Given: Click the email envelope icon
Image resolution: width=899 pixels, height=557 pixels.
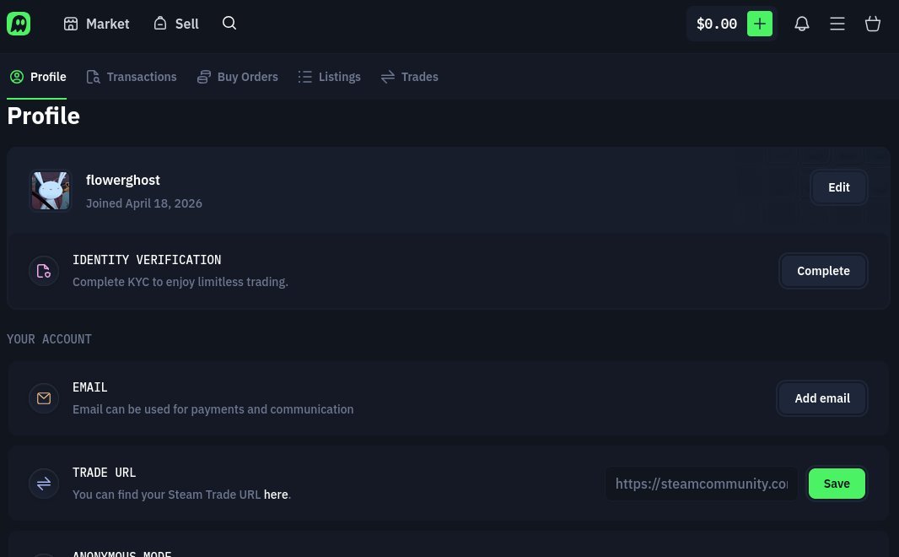Looking at the screenshot, I should pyautogui.click(x=44, y=398).
